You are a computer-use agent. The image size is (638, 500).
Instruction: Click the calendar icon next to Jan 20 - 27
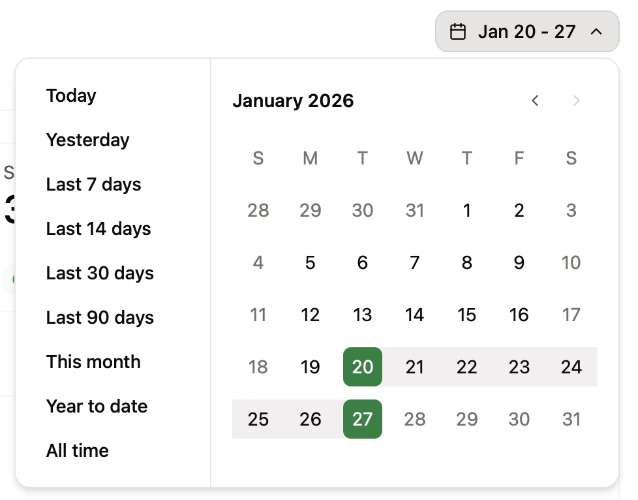pyautogui.click(x=459, y=31)
